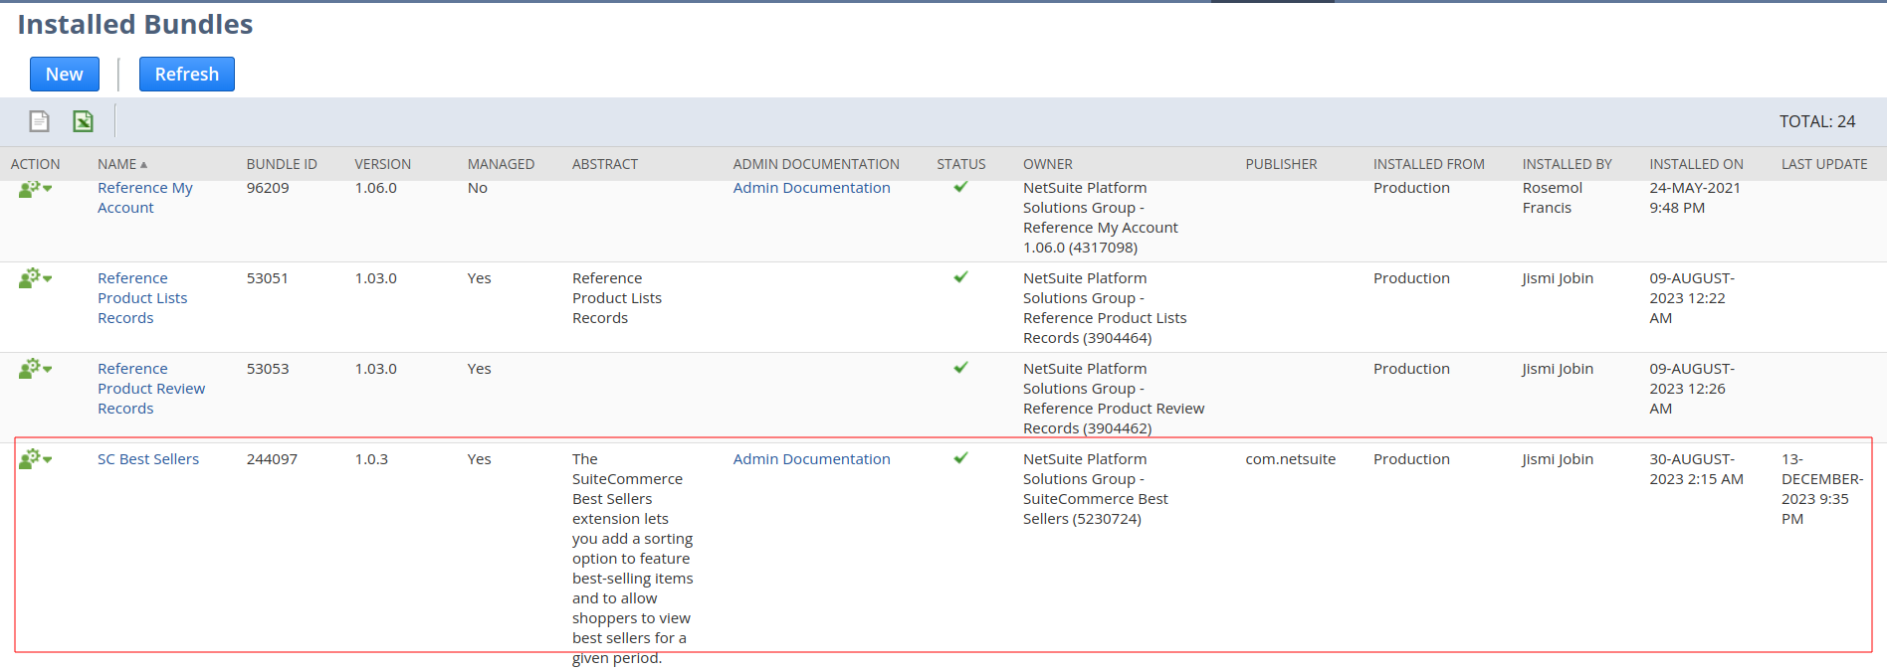Click the status checkmark for Reference Product Lists

pos(960,277)
